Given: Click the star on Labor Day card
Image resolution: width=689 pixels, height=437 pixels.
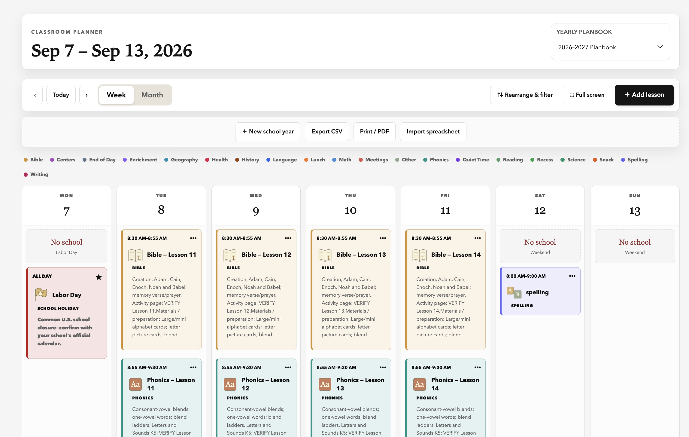Looking at the screenshot, I should (99, 277).
